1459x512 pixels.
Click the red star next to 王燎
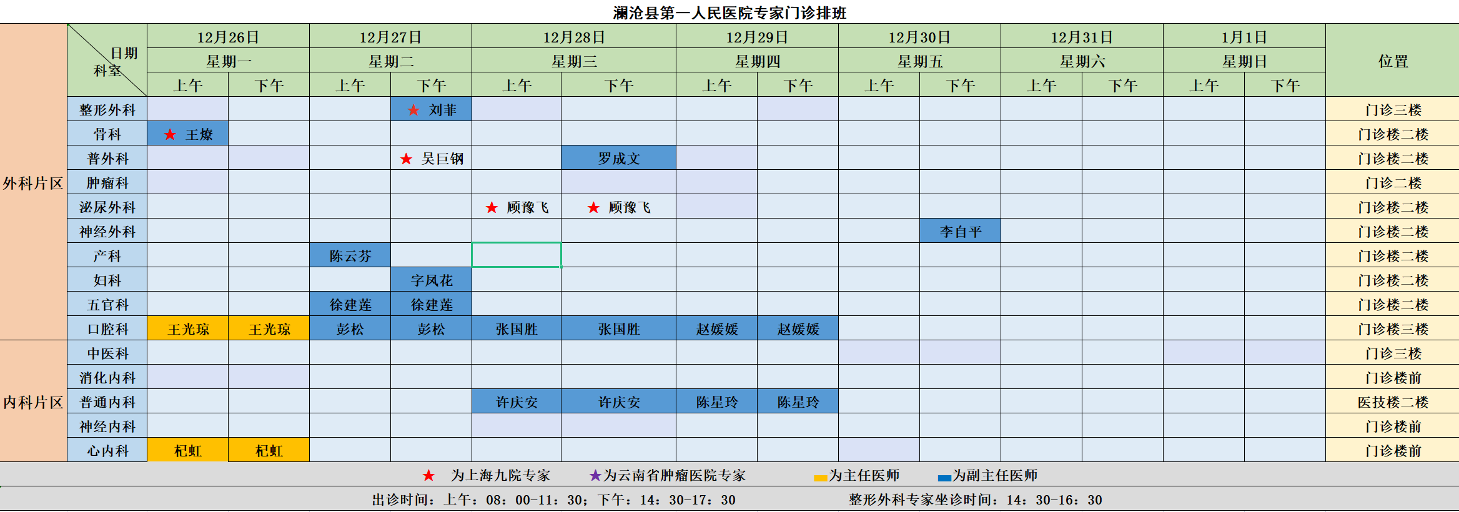pyautogui.click(x=170, y=135)
